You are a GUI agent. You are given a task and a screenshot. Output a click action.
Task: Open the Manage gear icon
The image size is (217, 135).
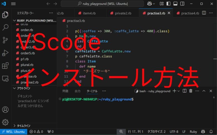(5, 122)
